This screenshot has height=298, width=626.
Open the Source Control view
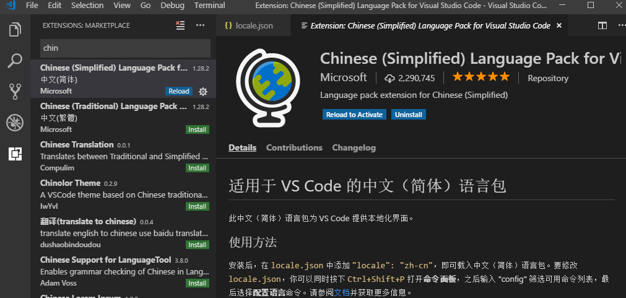point(15,92)
